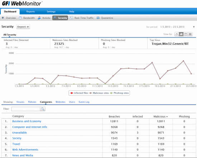197x158 pixels.
Task: Open Quarantine section
Action: [x=107, y=18]
